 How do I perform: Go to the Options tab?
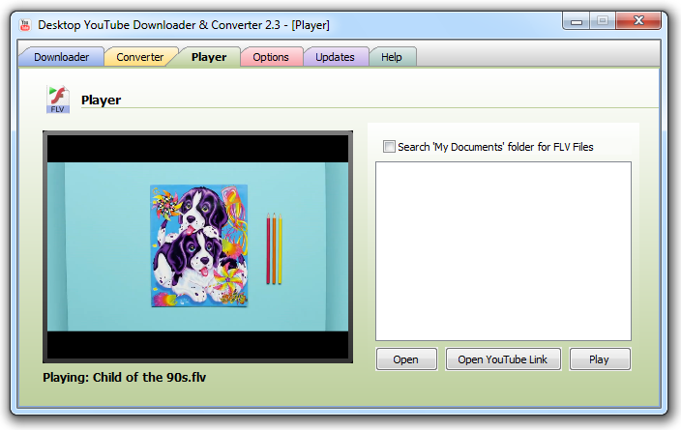coord(271,57)
